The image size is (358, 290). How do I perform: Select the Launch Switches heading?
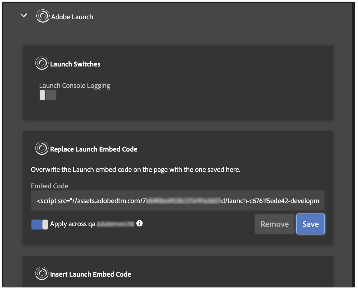click(75, 64)
